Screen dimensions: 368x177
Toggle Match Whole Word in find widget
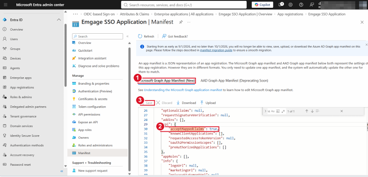point(278,111)
